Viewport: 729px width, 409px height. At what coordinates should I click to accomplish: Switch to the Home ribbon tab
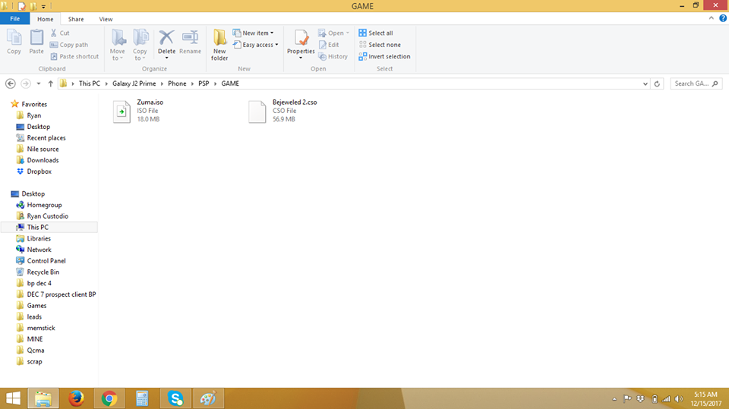point(45,19)
